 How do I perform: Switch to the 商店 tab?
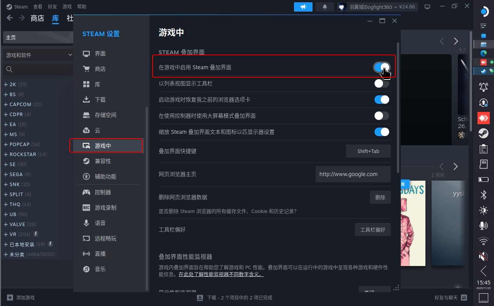point(37,18)
